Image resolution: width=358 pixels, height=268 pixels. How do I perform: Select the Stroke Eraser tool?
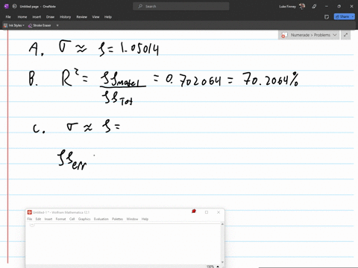pyautogui.click(x=40, y=25)
